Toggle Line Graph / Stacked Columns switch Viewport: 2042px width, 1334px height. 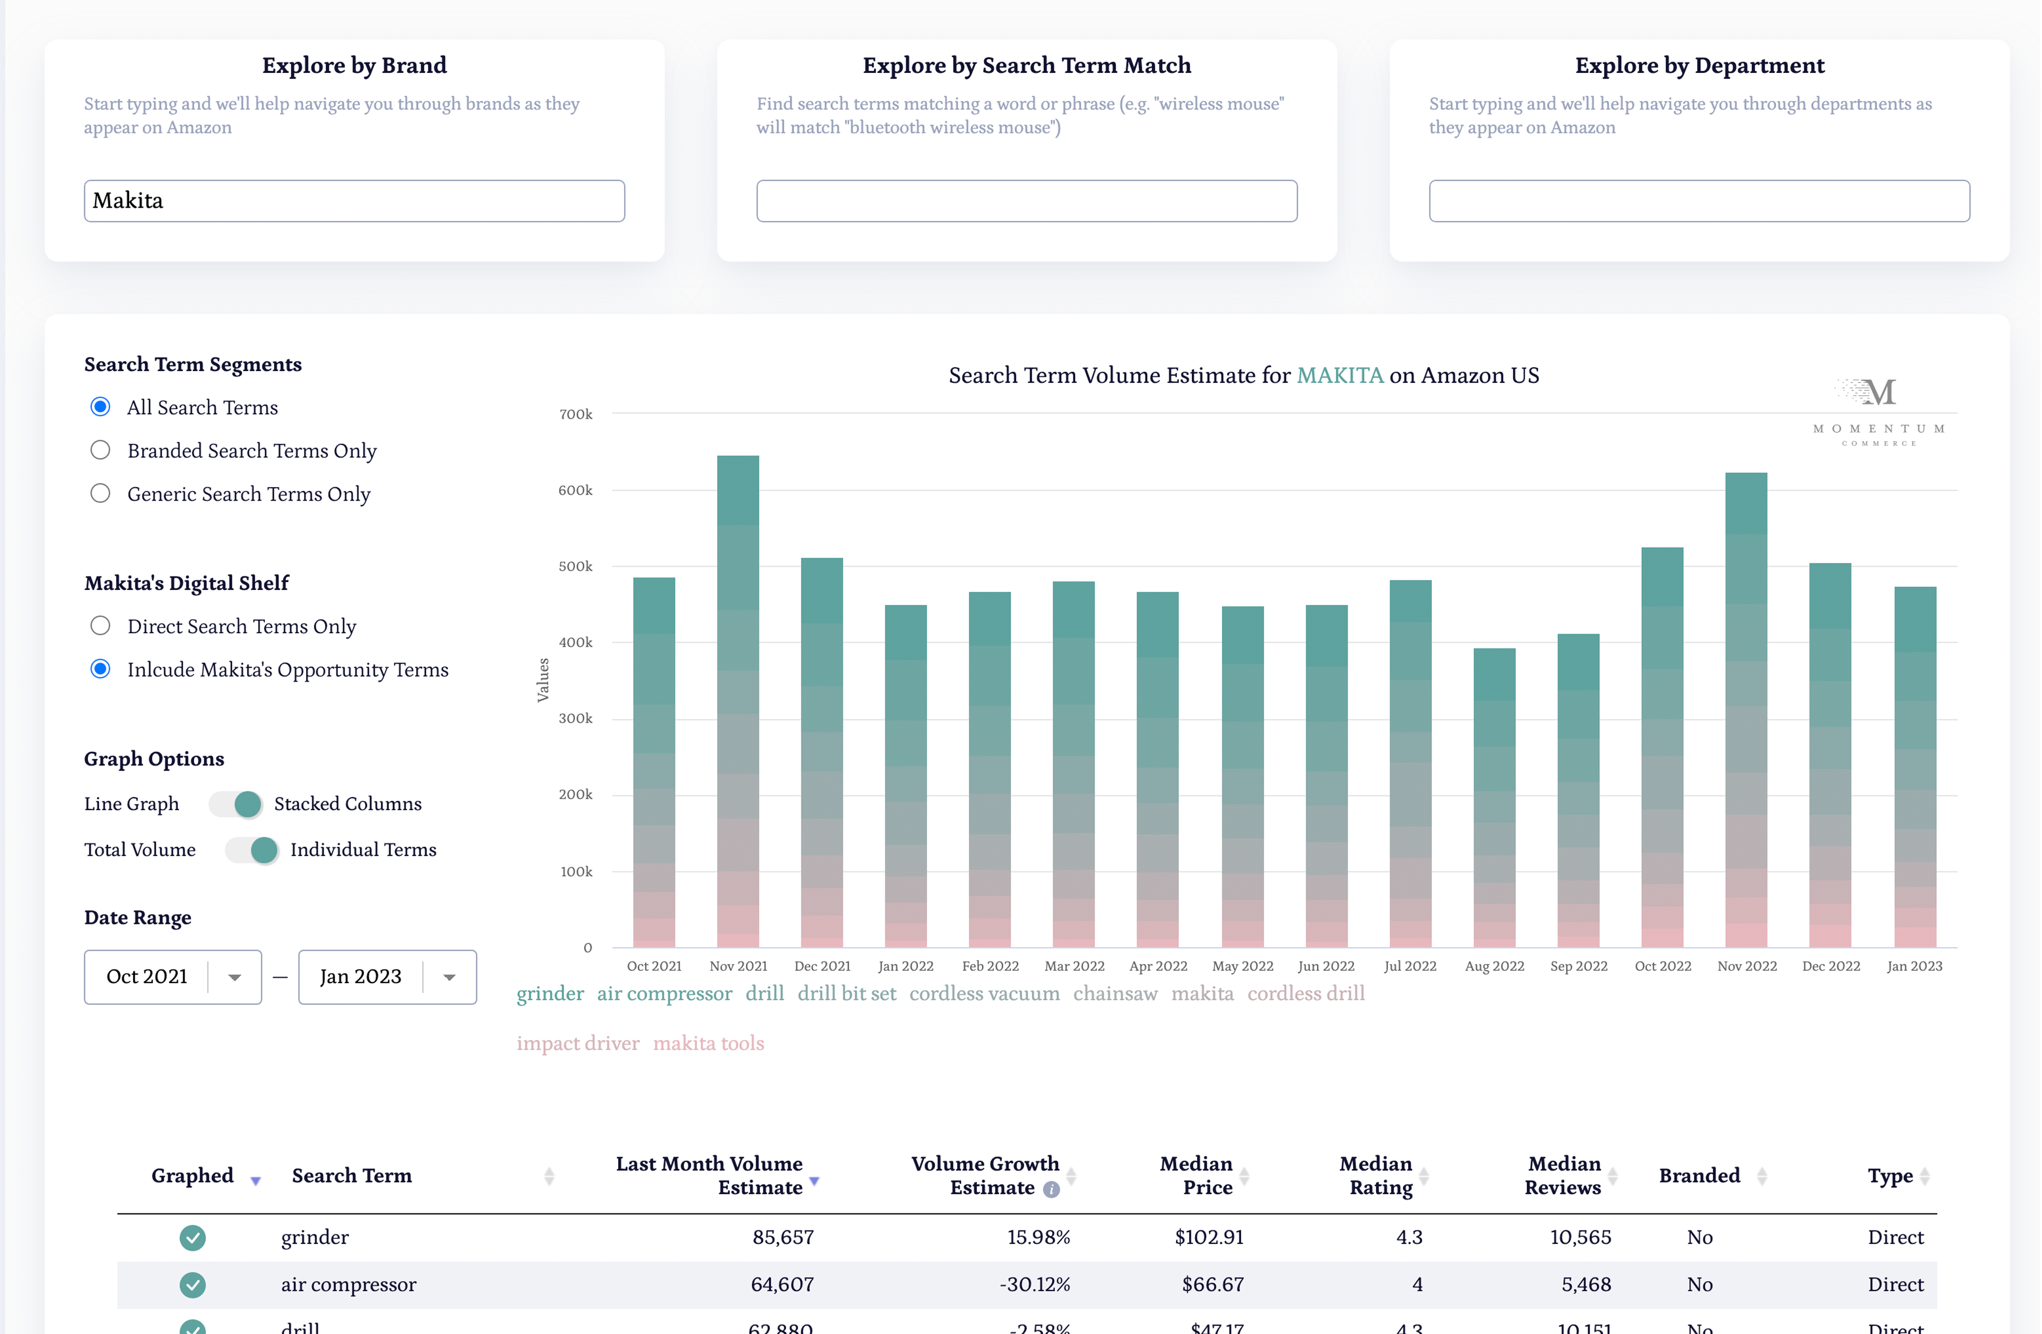(236, 804)
